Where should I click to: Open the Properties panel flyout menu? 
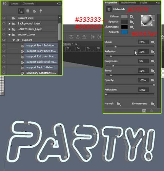[x=158, y=3]
